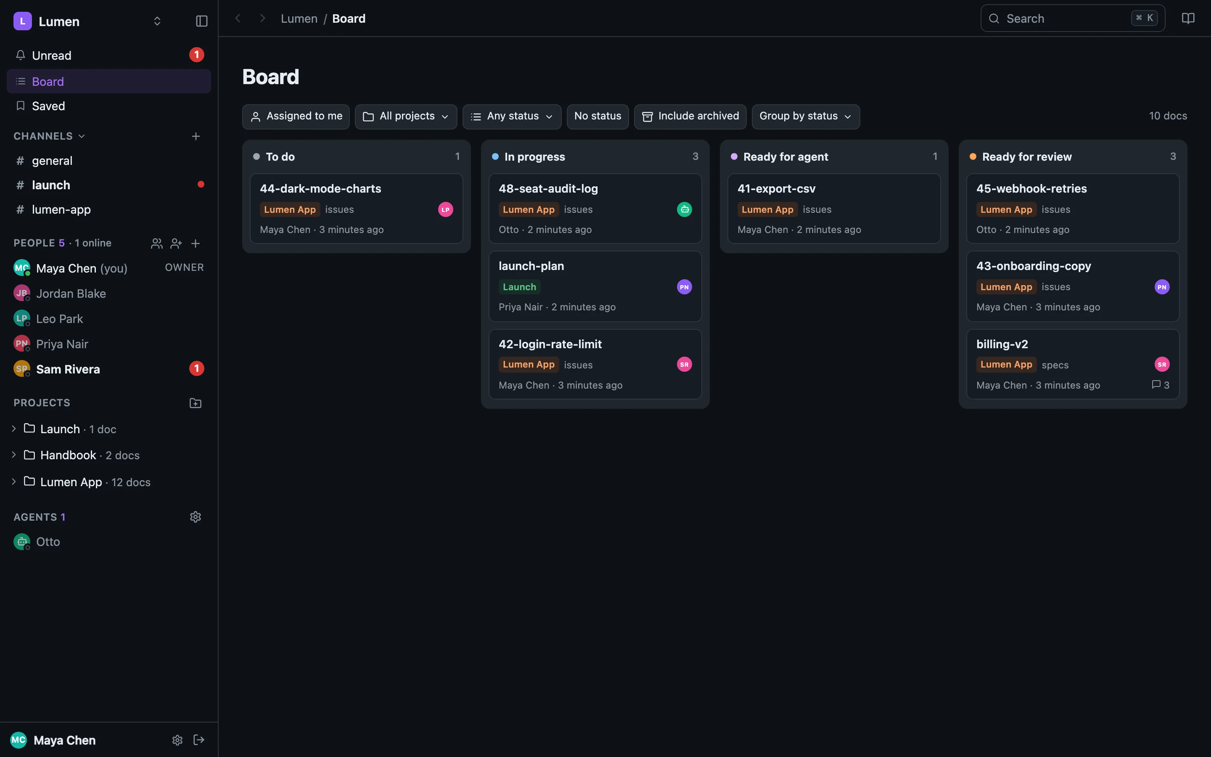Open the Otto agent
The image size is (1211, 757).
pyautogui.click(x=108, y=542)
